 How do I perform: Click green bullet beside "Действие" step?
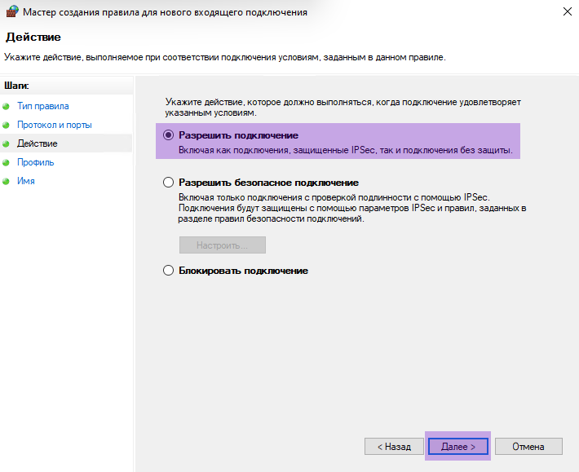[6, 144]
